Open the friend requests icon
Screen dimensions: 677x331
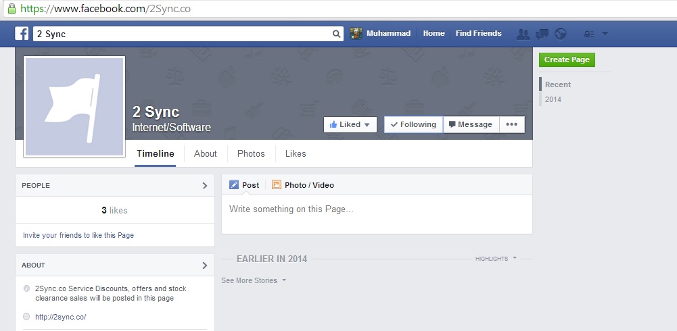(x=523, y=34)
